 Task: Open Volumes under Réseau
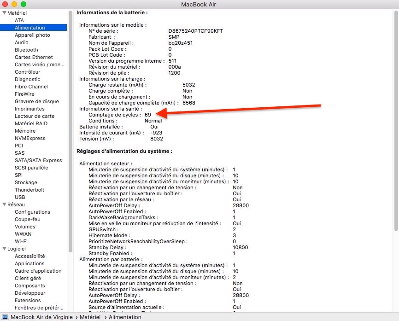[x=25, y=227]
